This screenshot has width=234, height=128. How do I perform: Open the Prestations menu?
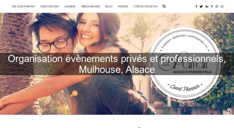[50, 6]
